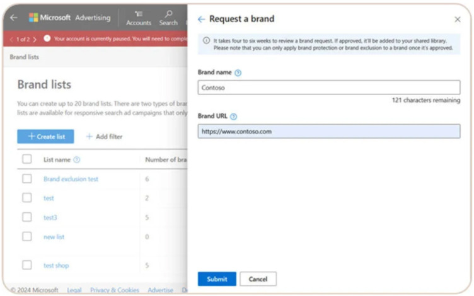474x296 pixels.
Task: Open help tooltip next to Brand name
Action: 238,73
